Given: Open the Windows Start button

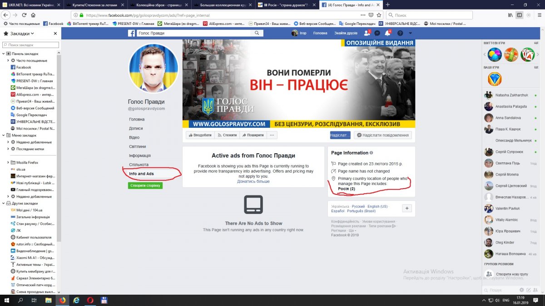Looking at the screenshot, I should 7,300.
